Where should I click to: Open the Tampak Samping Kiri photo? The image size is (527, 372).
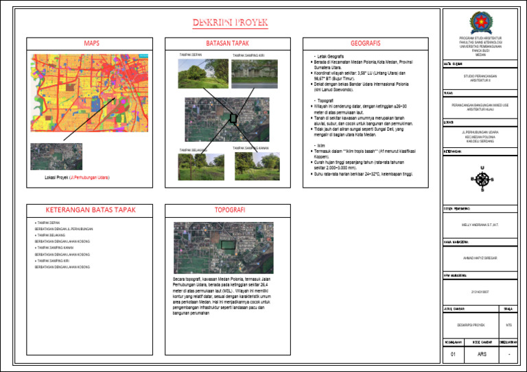(255, 74)
